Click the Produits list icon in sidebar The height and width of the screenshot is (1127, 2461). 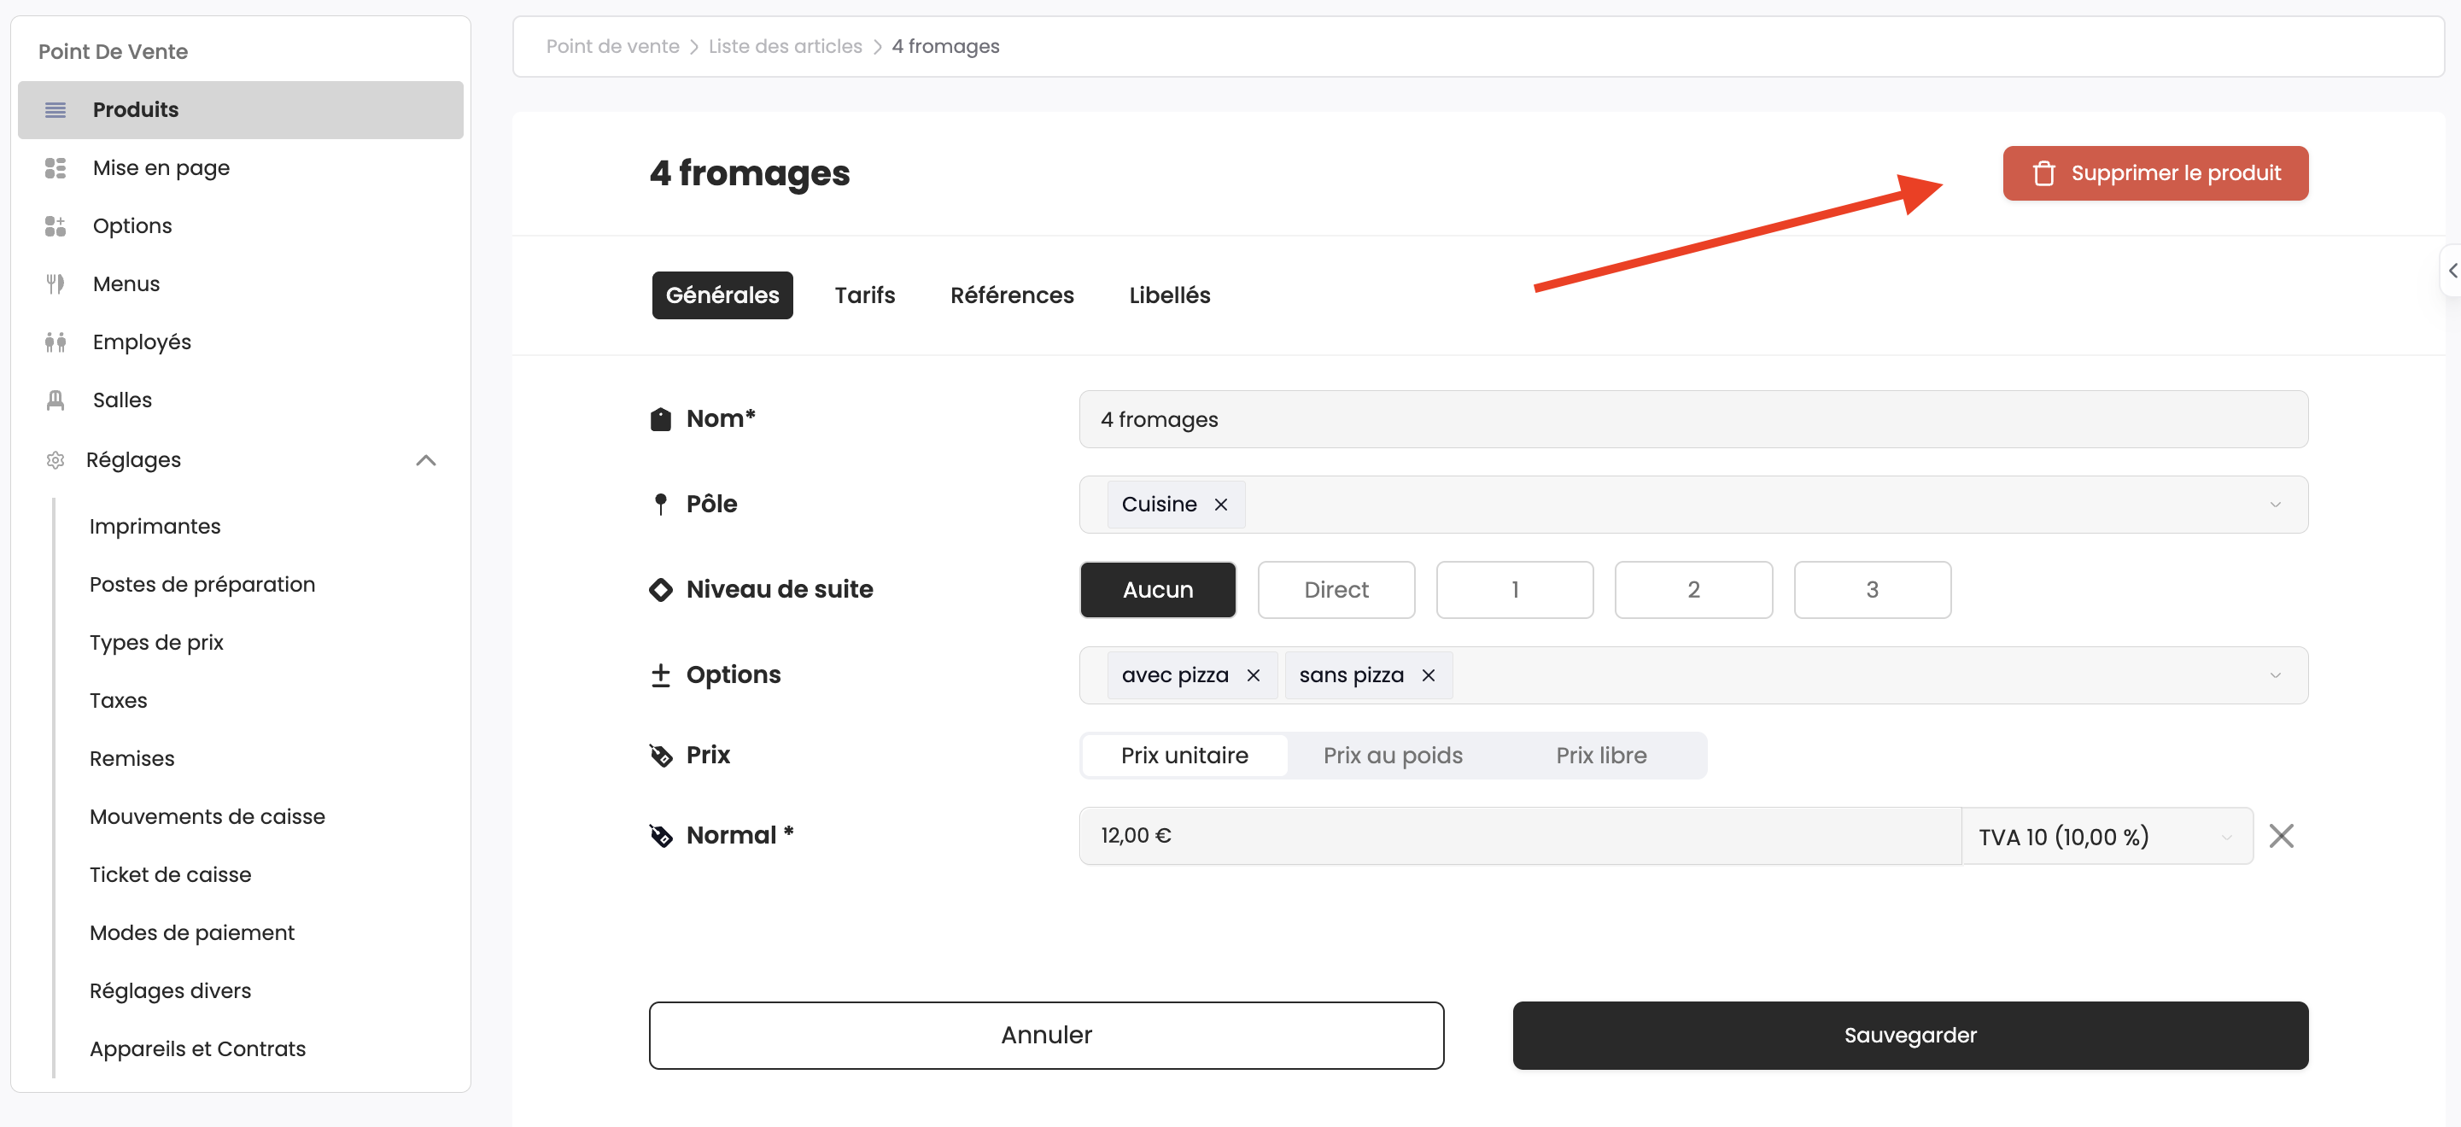tap(56, 110)
